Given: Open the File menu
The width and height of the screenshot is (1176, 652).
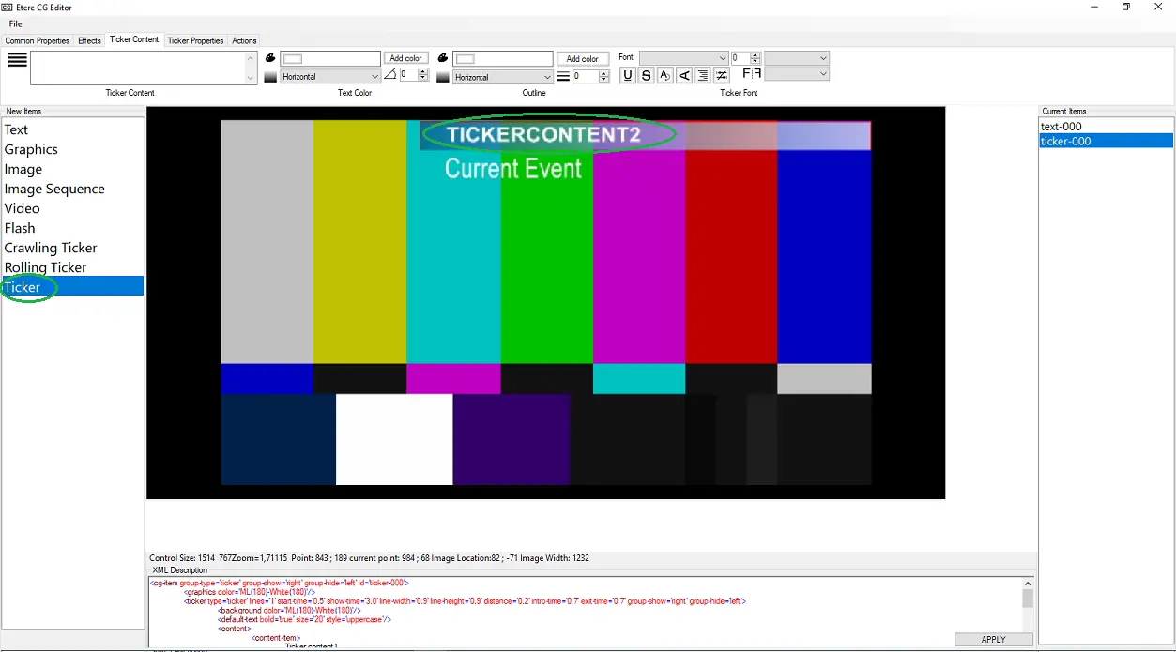Looking at the screenshot, I should pyautogui.click(x=16, y=23).
